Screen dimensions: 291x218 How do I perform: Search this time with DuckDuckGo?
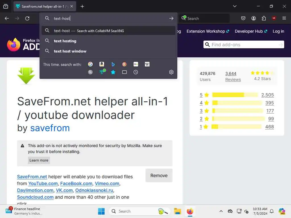coord(124,64)
